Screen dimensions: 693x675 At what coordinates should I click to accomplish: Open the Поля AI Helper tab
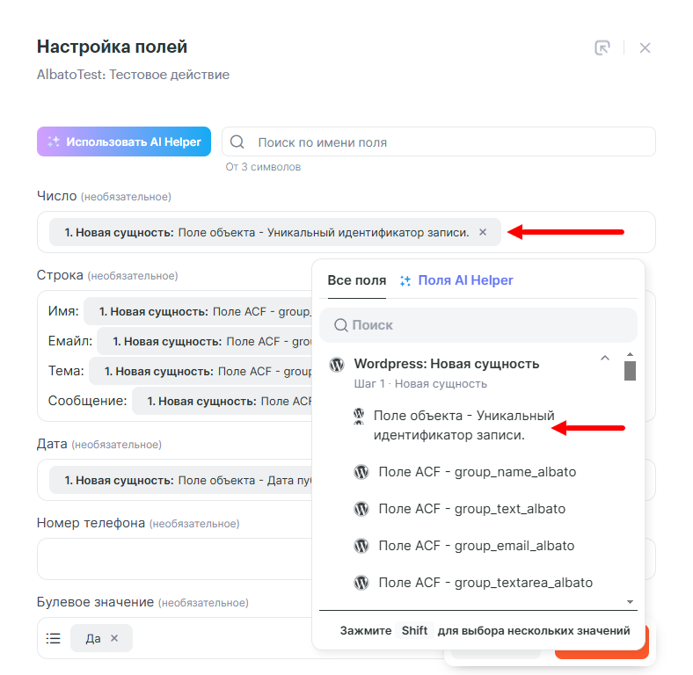coord(456,280)
